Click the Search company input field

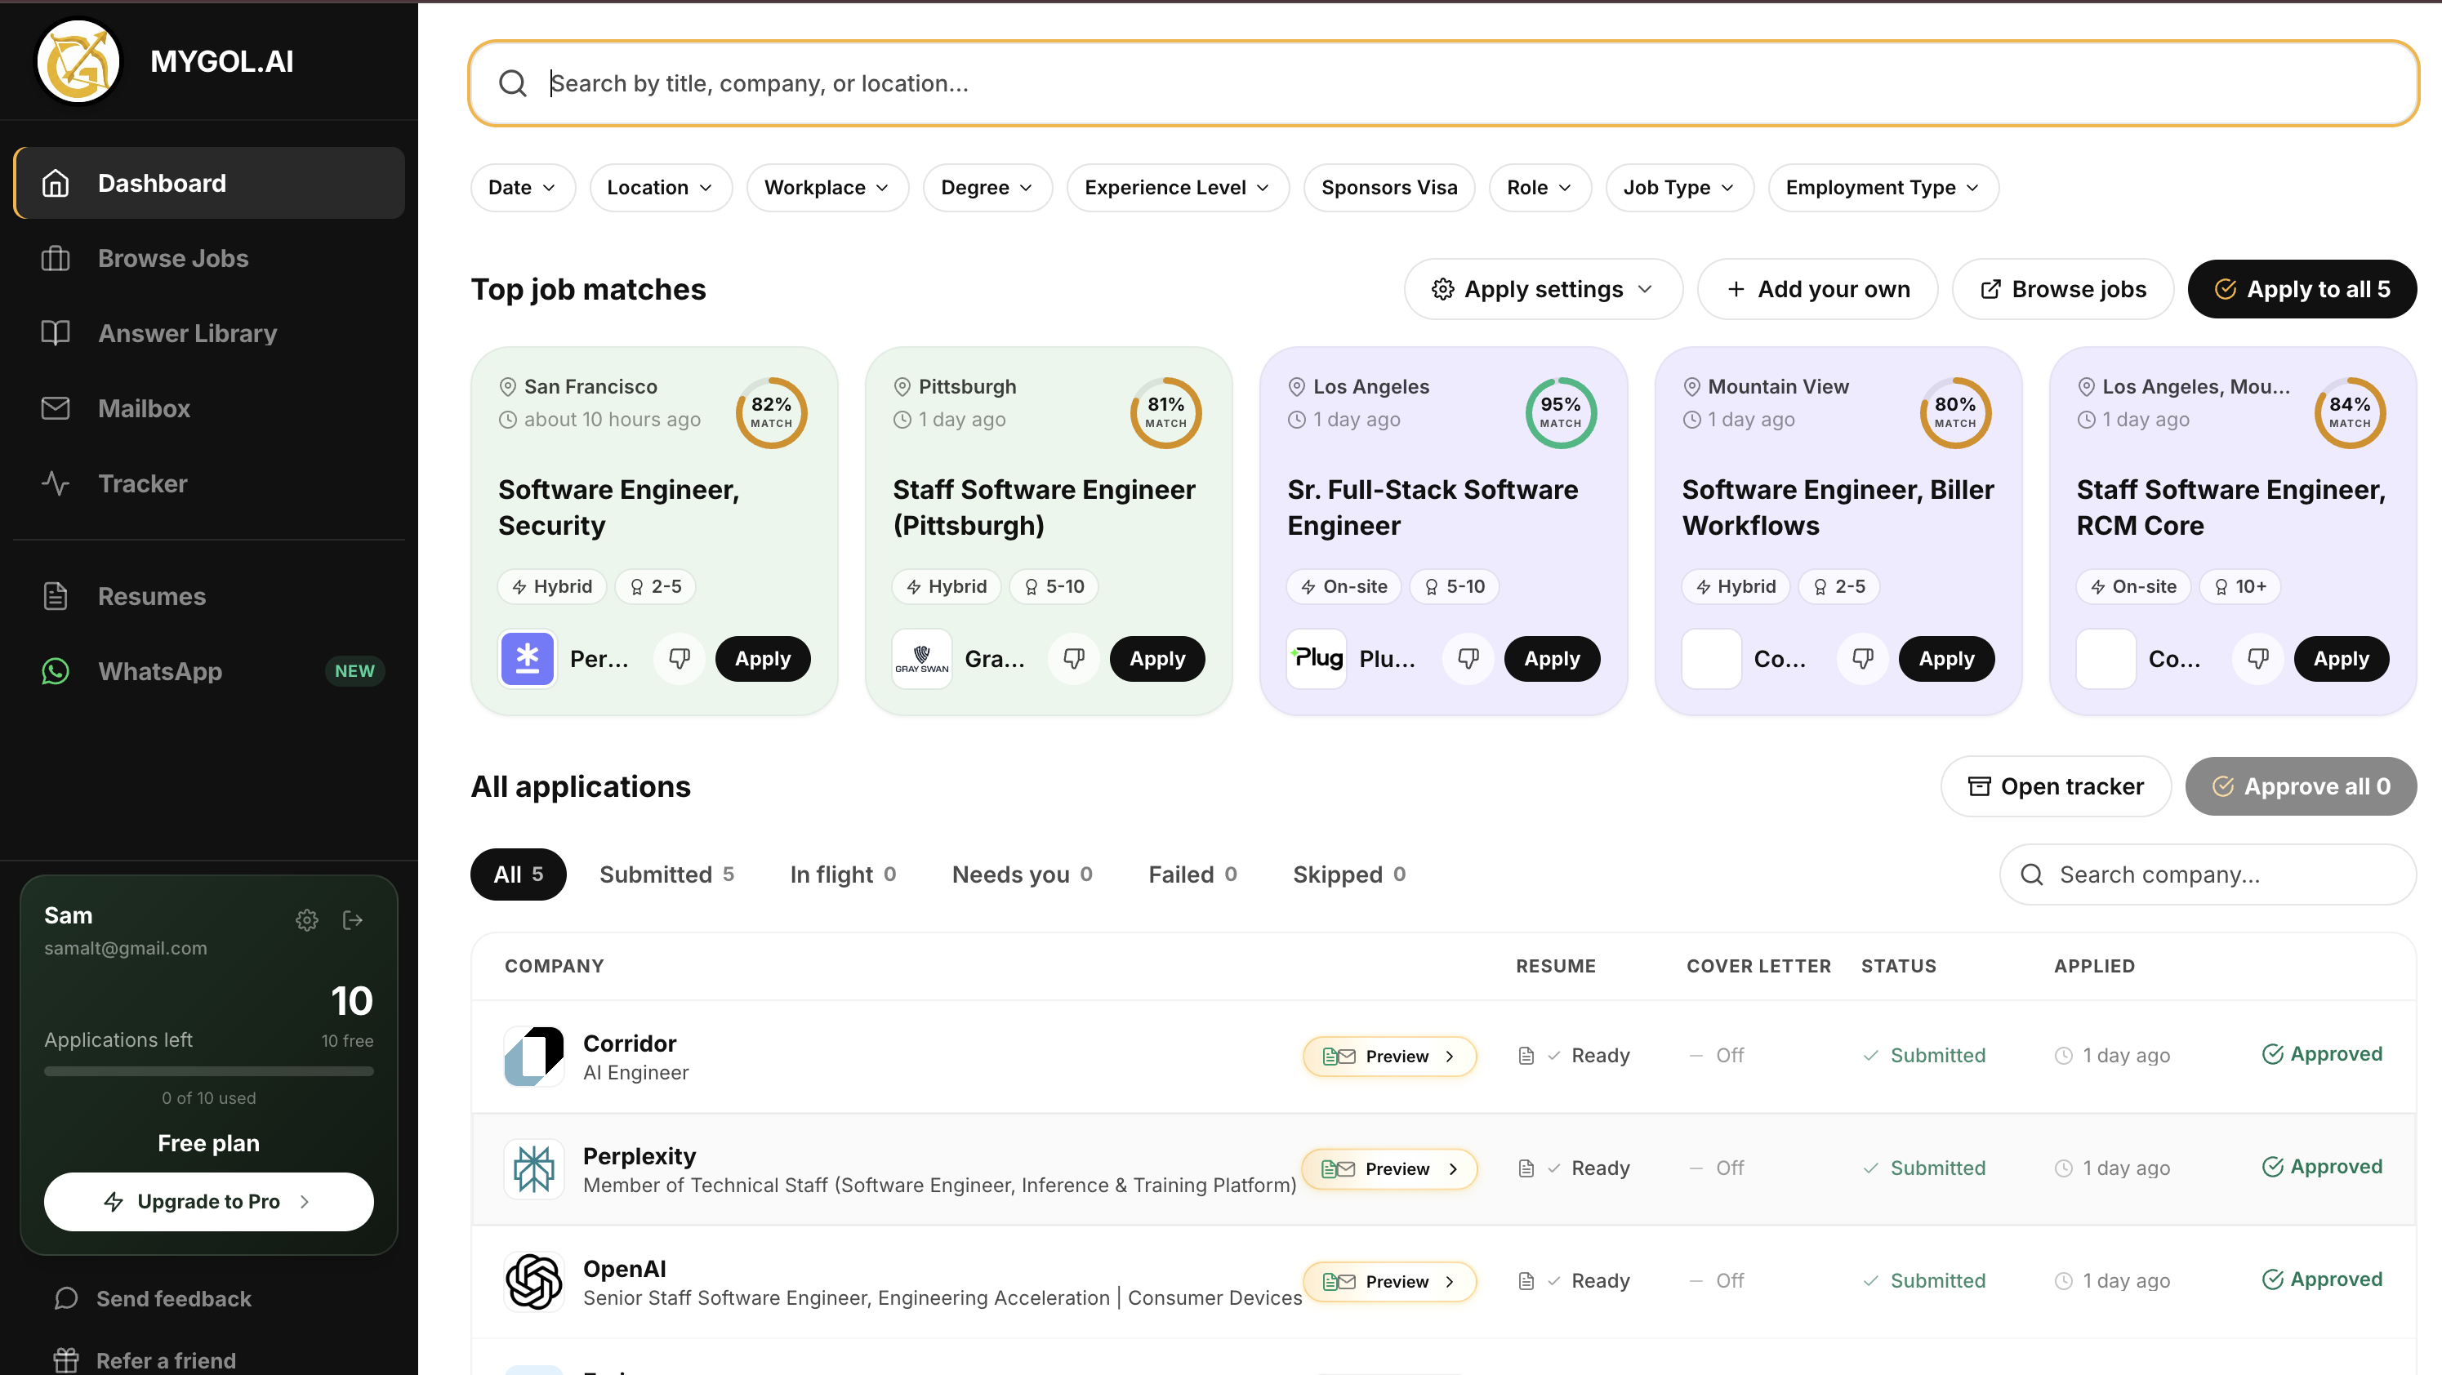(x=2207, y=874)
